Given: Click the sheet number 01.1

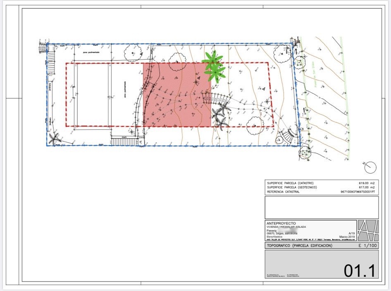Looking at the screenshot, I should (x=359, y=271).
